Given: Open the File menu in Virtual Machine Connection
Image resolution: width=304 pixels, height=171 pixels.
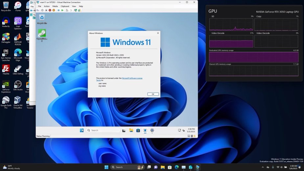Looking at the screenshot, I should tap(39, 6).
